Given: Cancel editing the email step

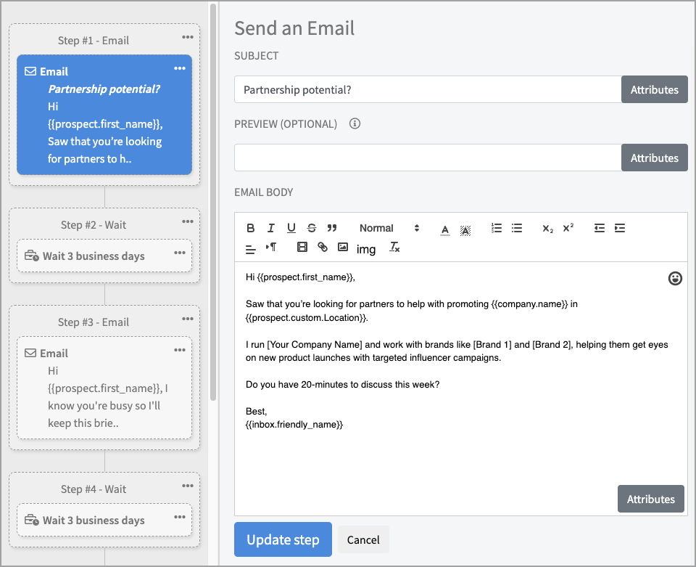Looking at the screenshot, I should [363, 539].
